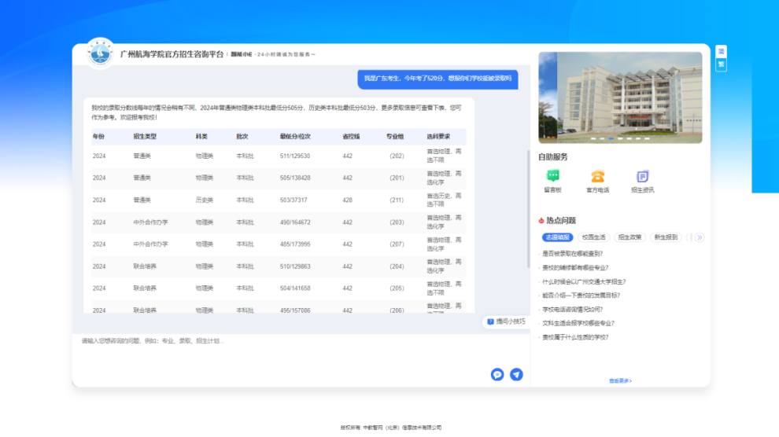
Task: Click the paper-plane send message icon
Action: pyautogui.click(x=516, y=374)
